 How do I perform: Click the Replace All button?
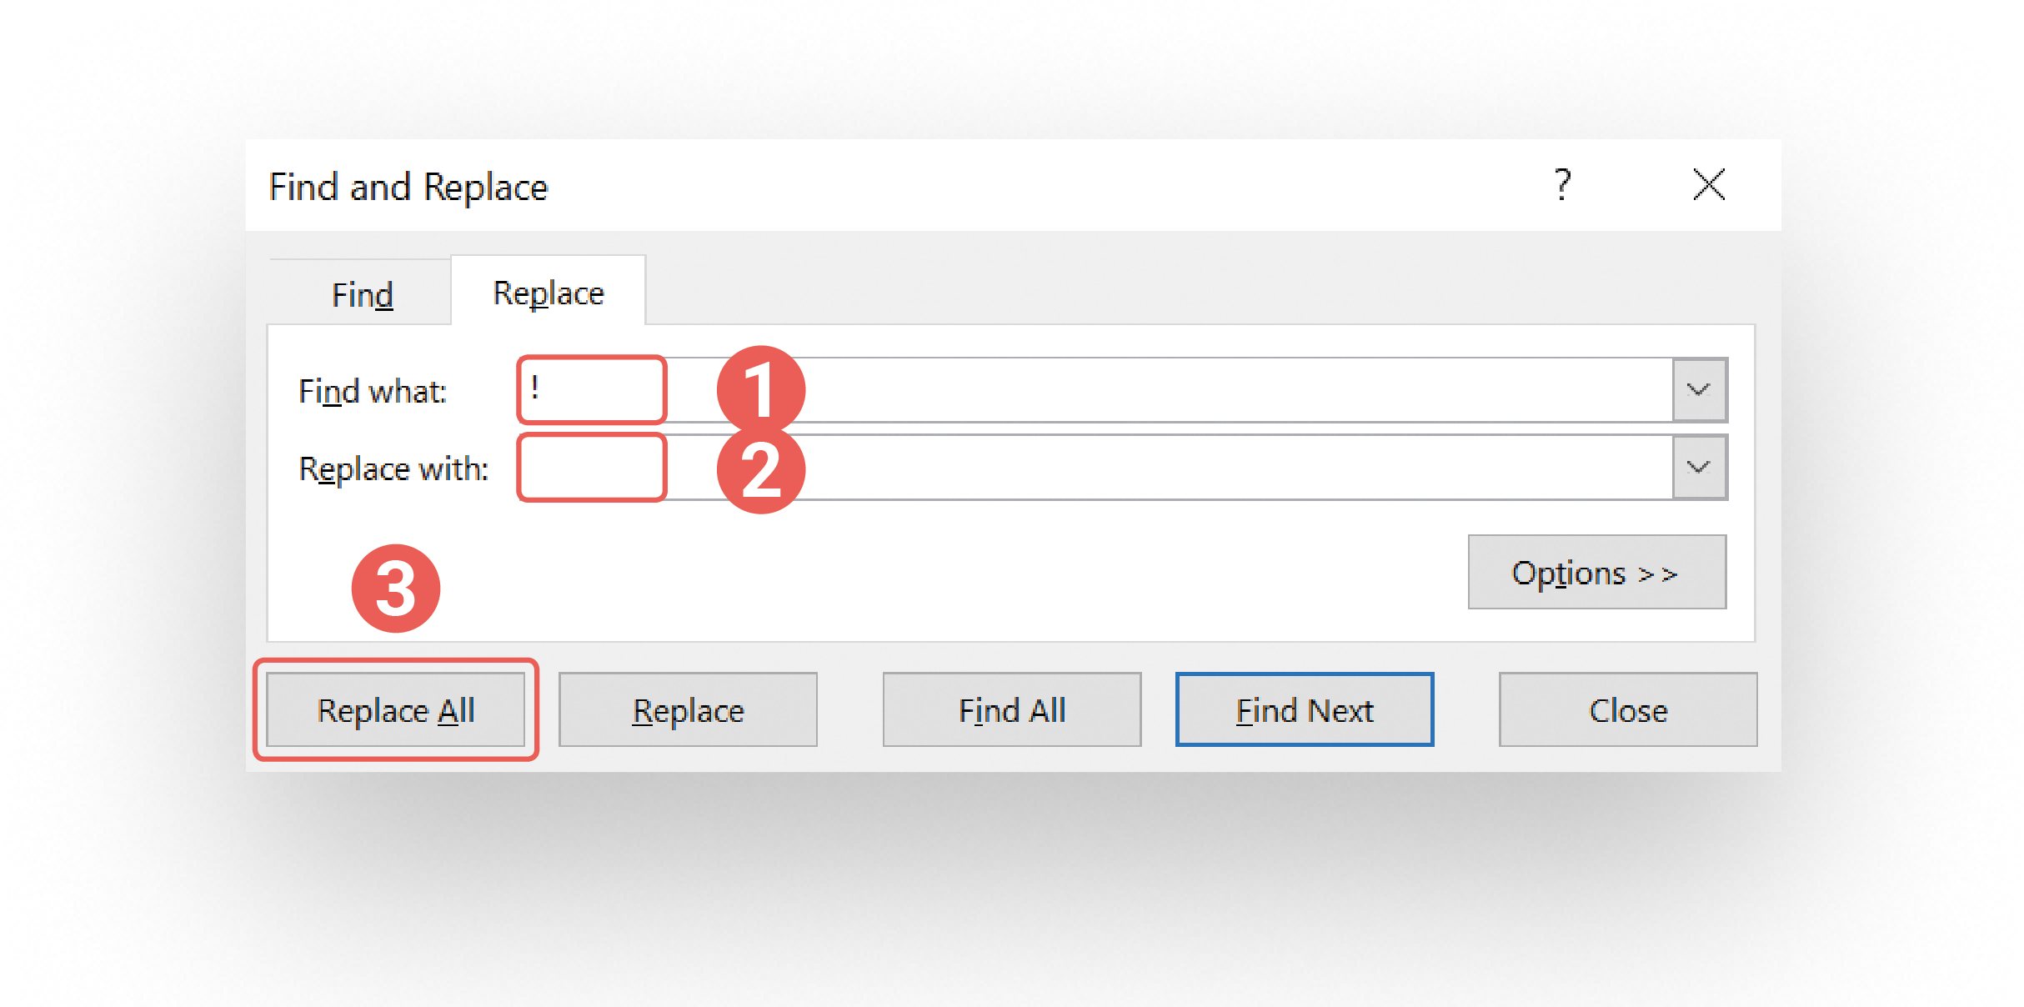pyautogui.click(x=396, y=710)
